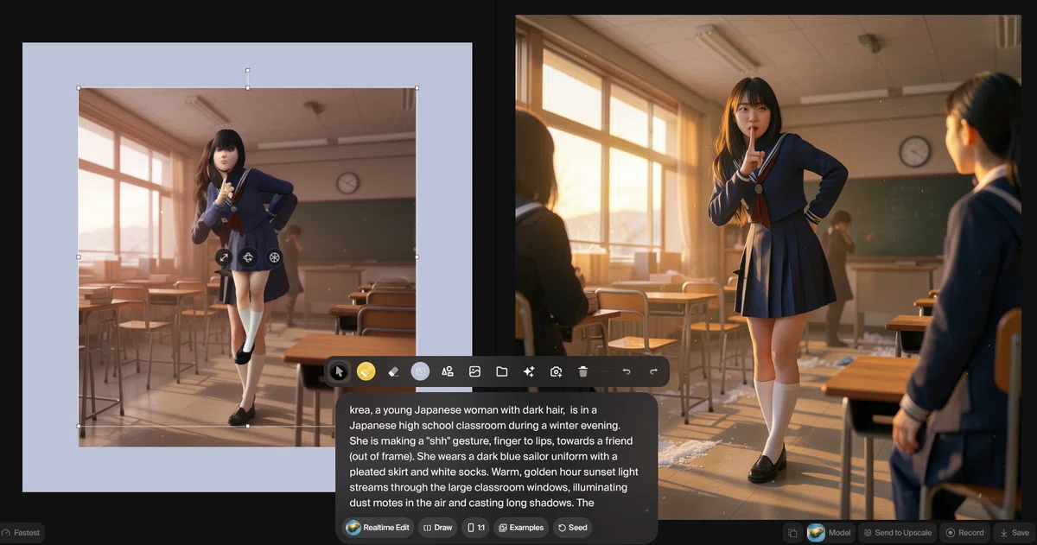Screen dimensions: 1037x545
Task: Select the pointer selection tool
Action: coord(340,371)
